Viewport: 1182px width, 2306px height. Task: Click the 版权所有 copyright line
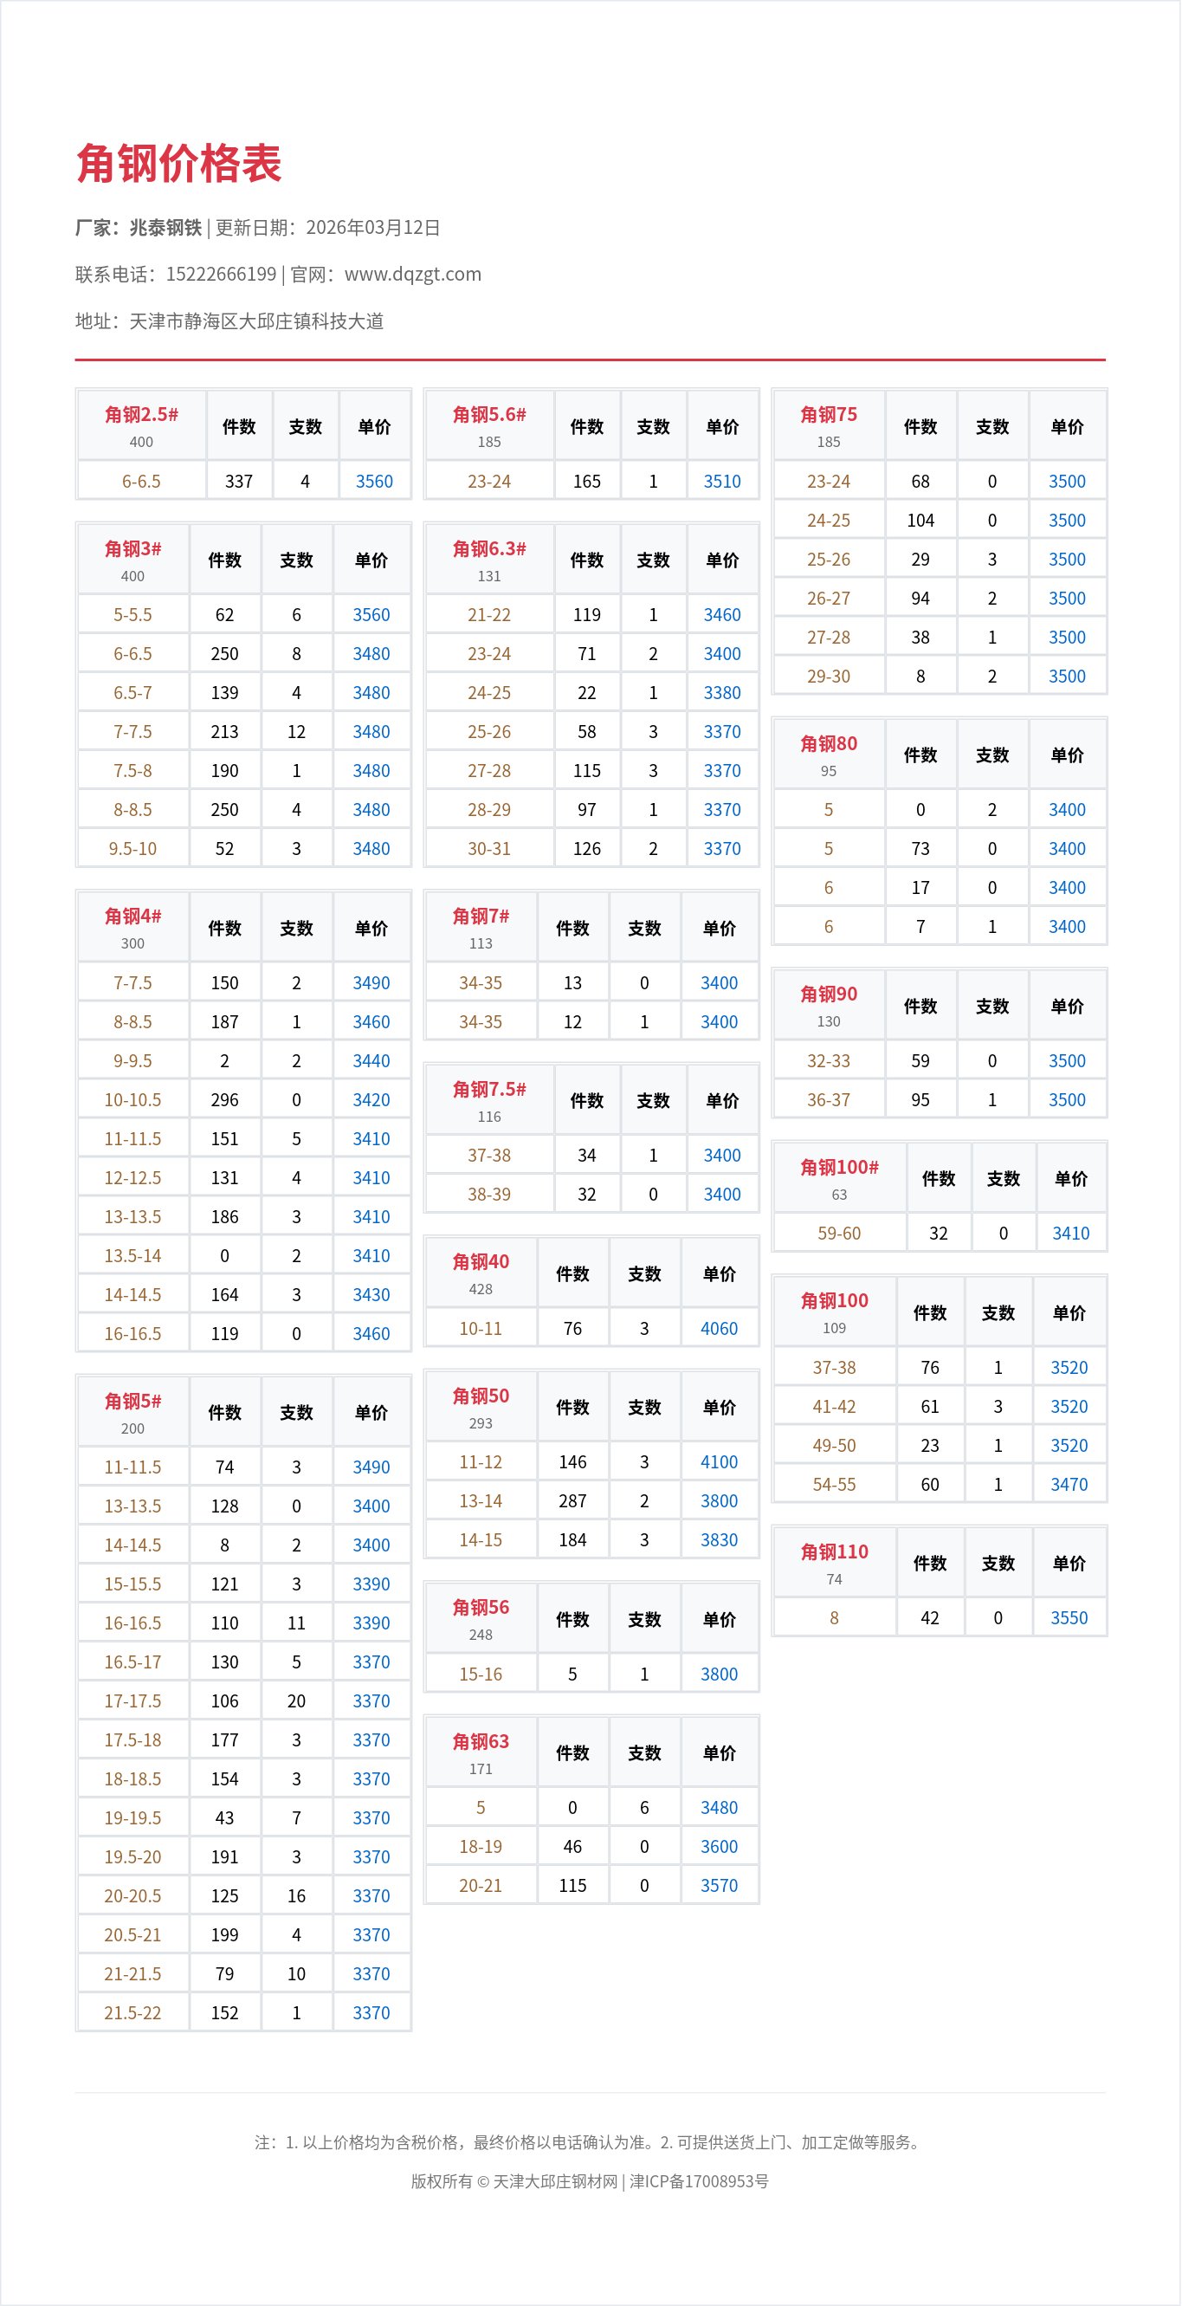click(591, 2181)
